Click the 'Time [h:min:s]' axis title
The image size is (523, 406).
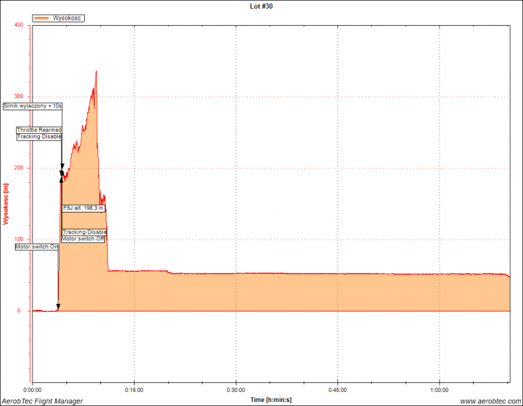[x=271, y=400]
